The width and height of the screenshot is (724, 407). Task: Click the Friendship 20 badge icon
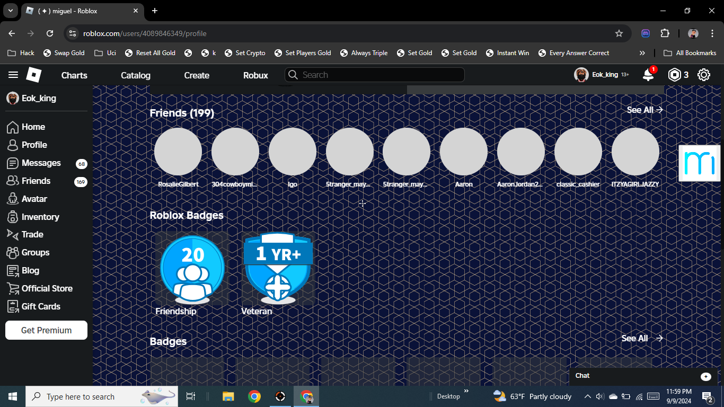point(192,269)
